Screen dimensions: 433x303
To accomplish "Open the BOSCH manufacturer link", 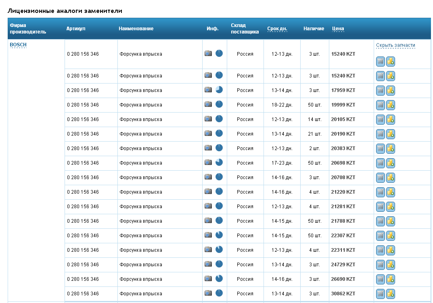I will click(18, 45).
